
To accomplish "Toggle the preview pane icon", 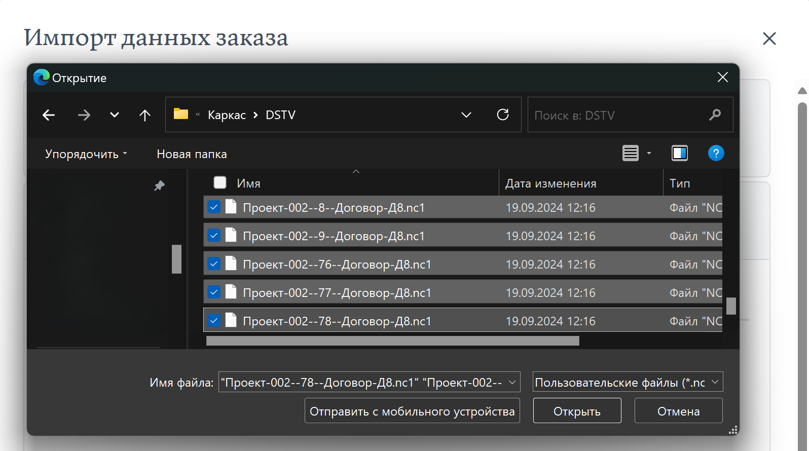I will coord(680,153).
